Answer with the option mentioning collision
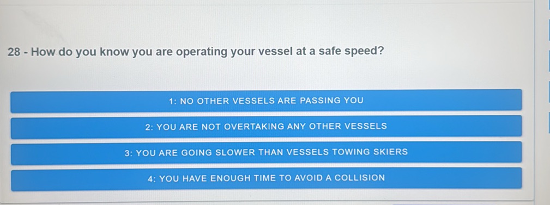This screenshot has width=550, height=205. point(266,178)
